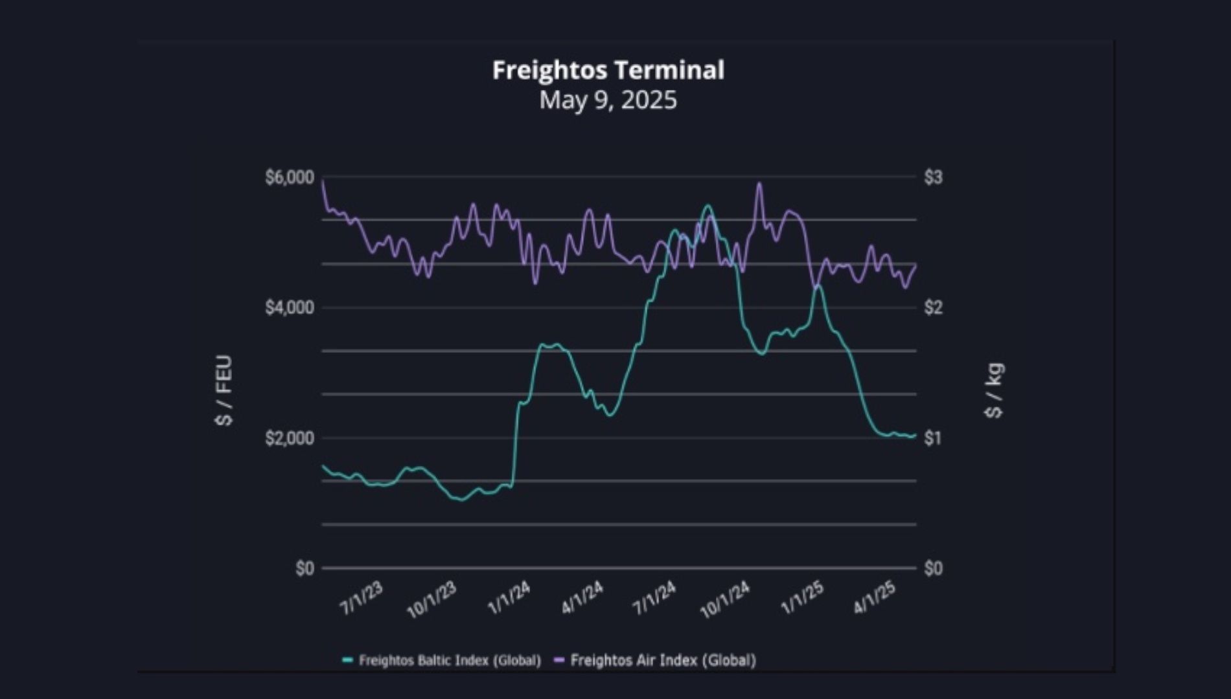Viewport: 1231px width, 699px height.
Task: Click the '$ / FEU' axis title
Action: pyautogui.click(x=224, y=390)
